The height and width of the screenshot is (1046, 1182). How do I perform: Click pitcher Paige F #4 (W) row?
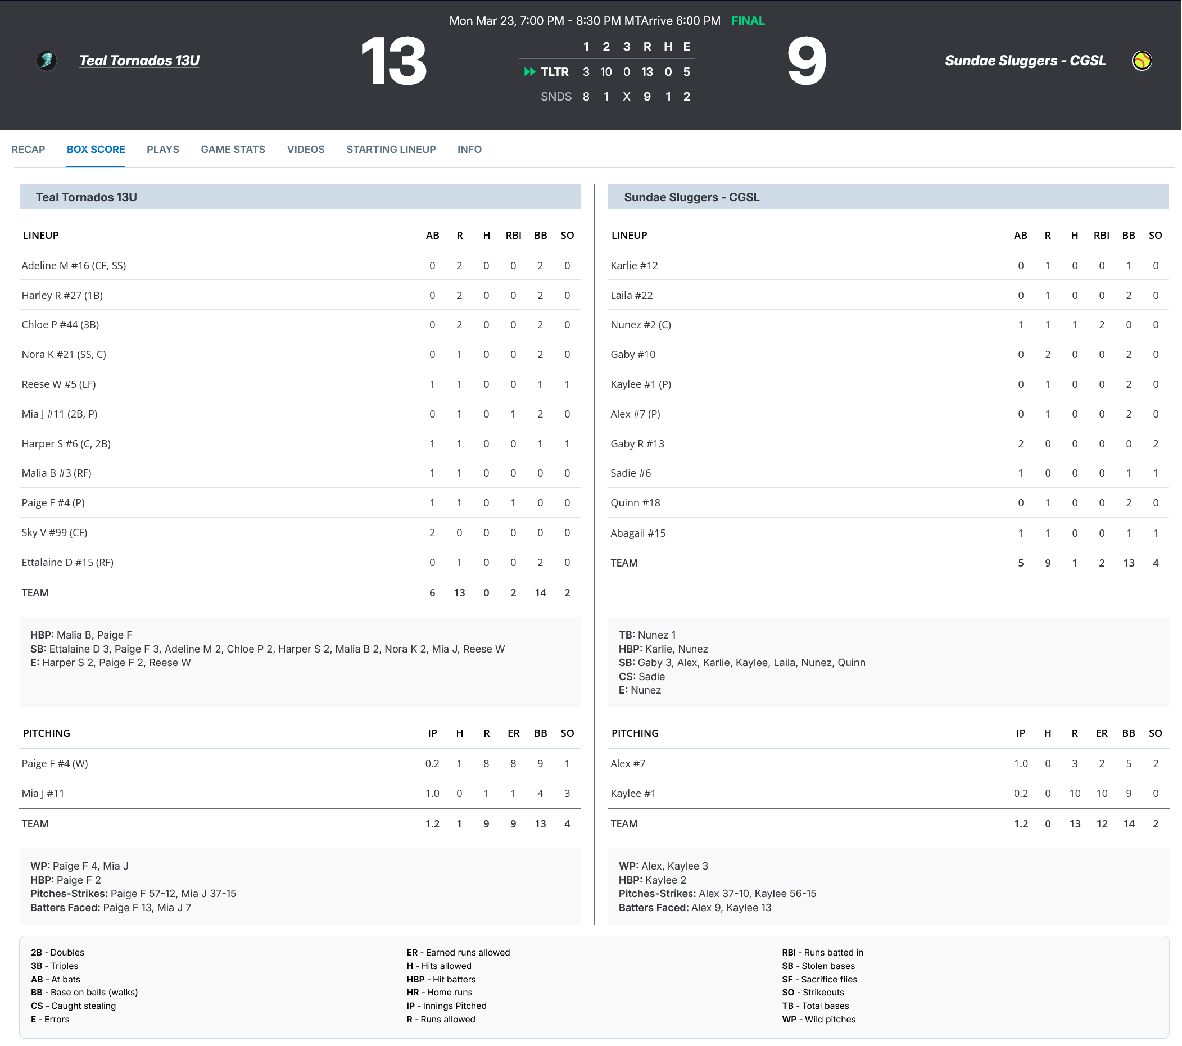coord(55,763)
